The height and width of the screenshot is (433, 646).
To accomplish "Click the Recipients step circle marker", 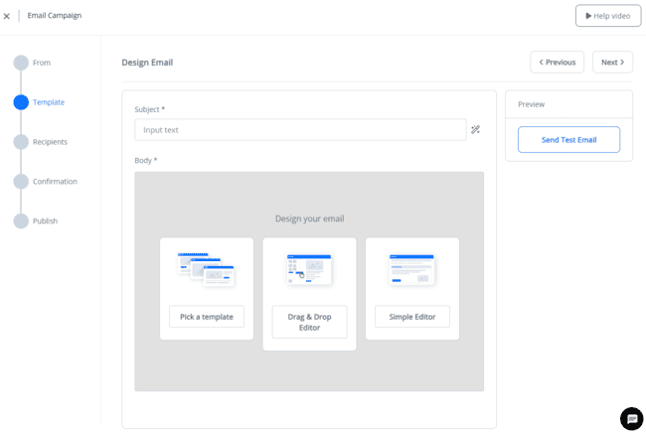I will pyautogui.click(x=21, y=142).
